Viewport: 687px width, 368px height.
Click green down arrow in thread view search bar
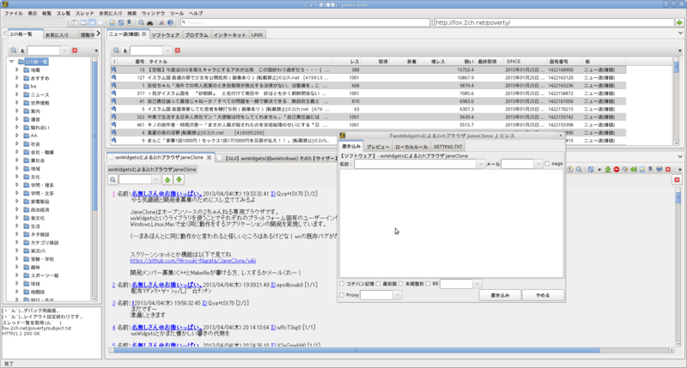(179, 179)
